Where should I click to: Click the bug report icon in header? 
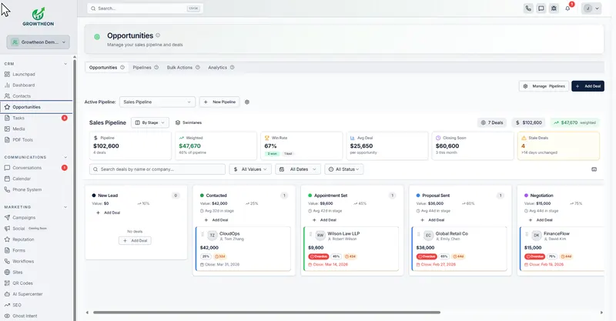click(x=554, y=8)
